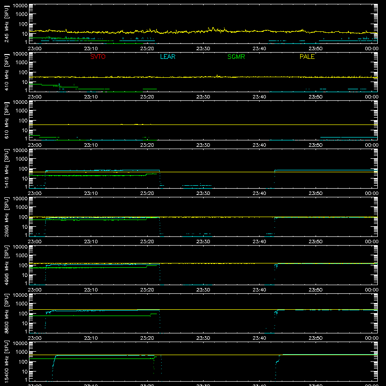Click 23:10 on the 410 MHz time axis

tap(91, 97)
